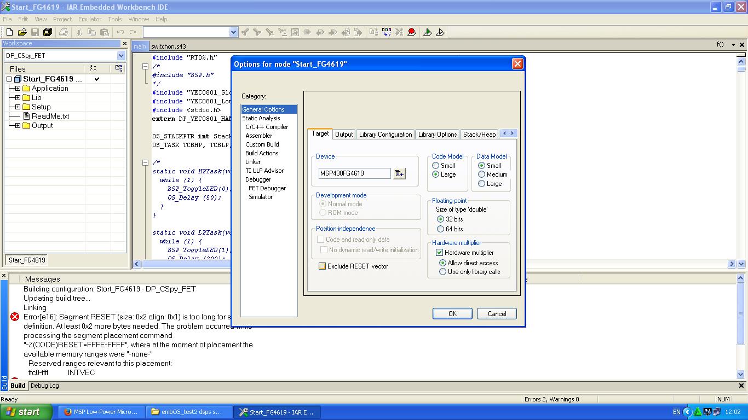Open the device selection browse button
Image resolution: width=748 pixels, height=420 pixels.
tap(399, 173)
